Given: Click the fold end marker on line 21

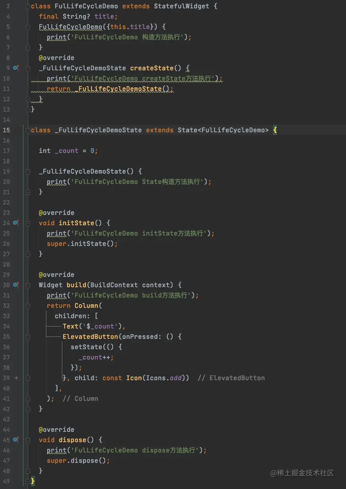Looking at the screenshot, I should (28, 192).
